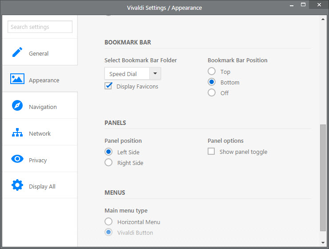The height and width of the screenshot is (249, 329).
Task: Click the Appearance picture icon
Action: (17, 79)
